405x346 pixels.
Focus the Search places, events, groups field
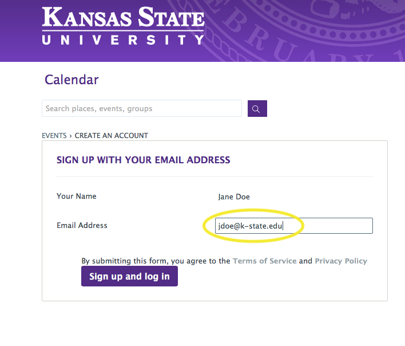coord(142,108)
